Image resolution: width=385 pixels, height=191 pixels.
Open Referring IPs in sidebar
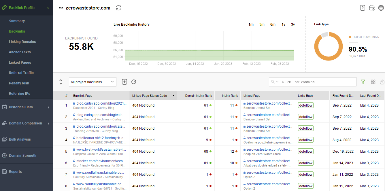(x=20, y=94)
